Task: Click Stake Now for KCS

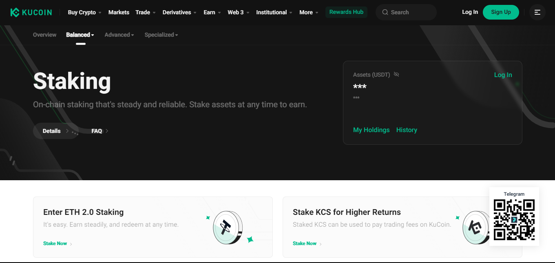Action: click(x=307, y=243)
